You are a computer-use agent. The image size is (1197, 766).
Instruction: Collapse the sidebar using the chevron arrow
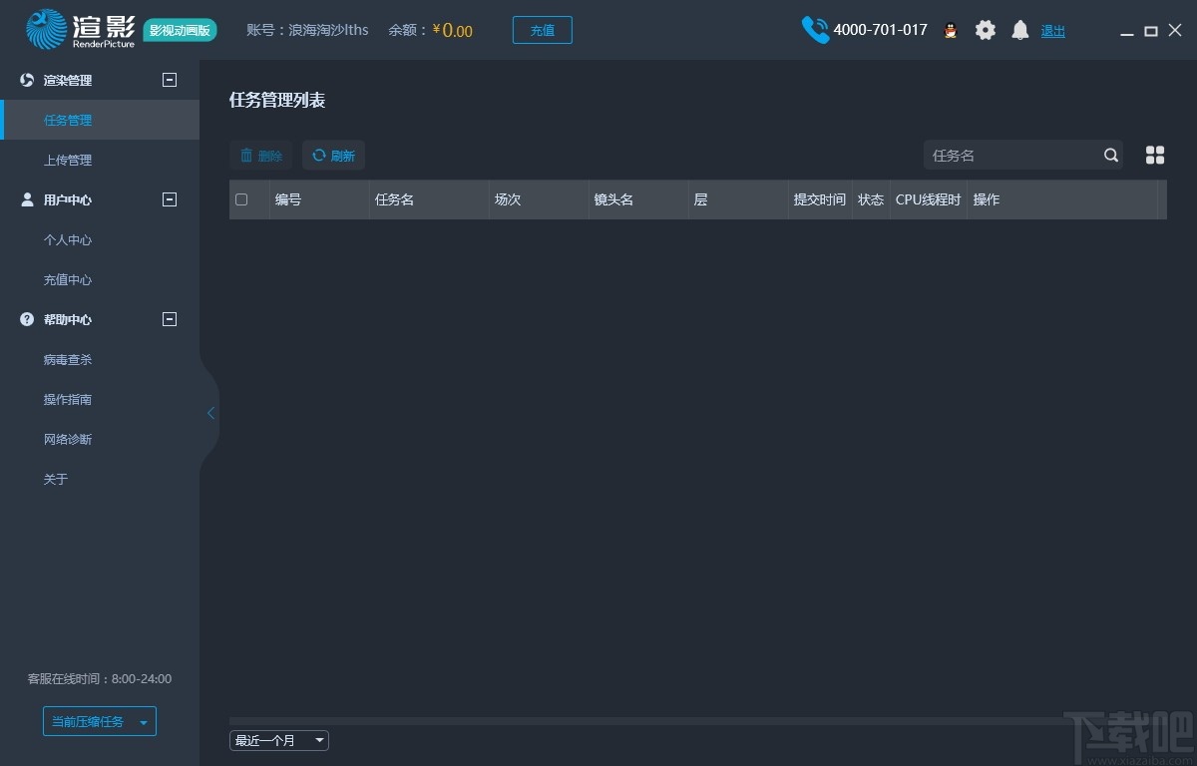pos(209,412)
